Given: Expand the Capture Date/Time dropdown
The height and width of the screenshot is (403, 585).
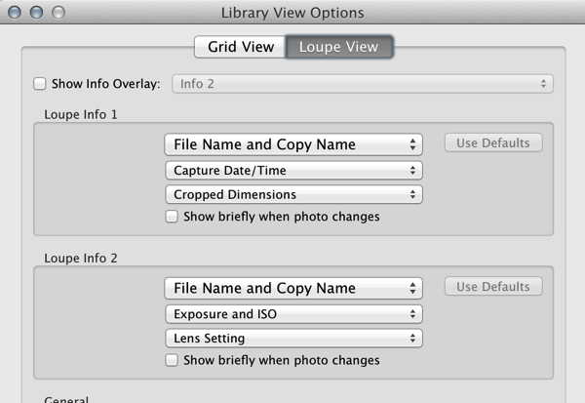Looking at the screenshot, I should coord(292,171).
